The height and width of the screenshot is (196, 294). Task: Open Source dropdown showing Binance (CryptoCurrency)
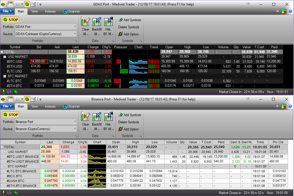point(46,129)
